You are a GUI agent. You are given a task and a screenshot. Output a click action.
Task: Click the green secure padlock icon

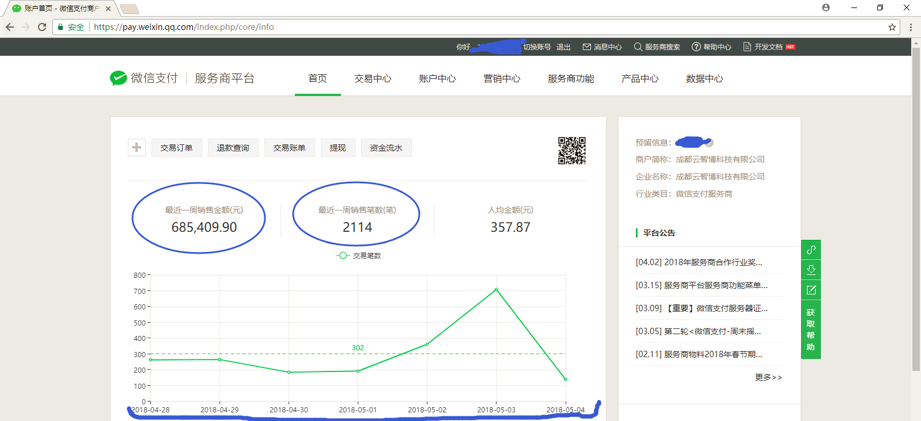pos(60,27)
